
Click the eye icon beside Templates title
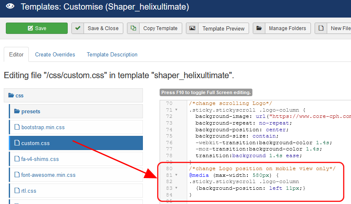10,7
